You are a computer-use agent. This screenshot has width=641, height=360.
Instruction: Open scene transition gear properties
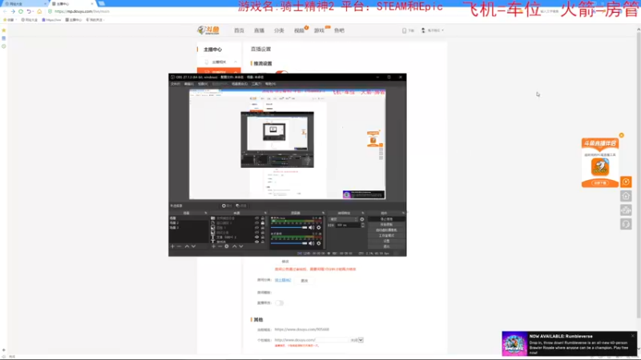click(x=362, y=219)
